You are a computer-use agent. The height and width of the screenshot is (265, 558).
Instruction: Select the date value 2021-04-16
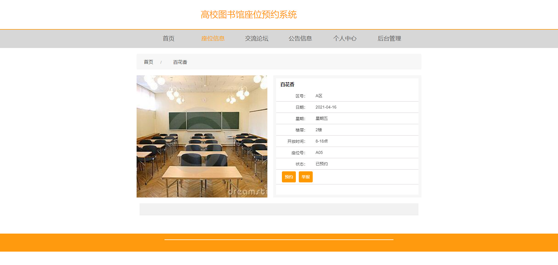click(x=326, y=107)
